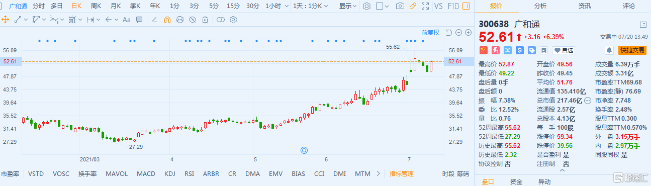Click the trash can delete drawings icon

(205, 20)
